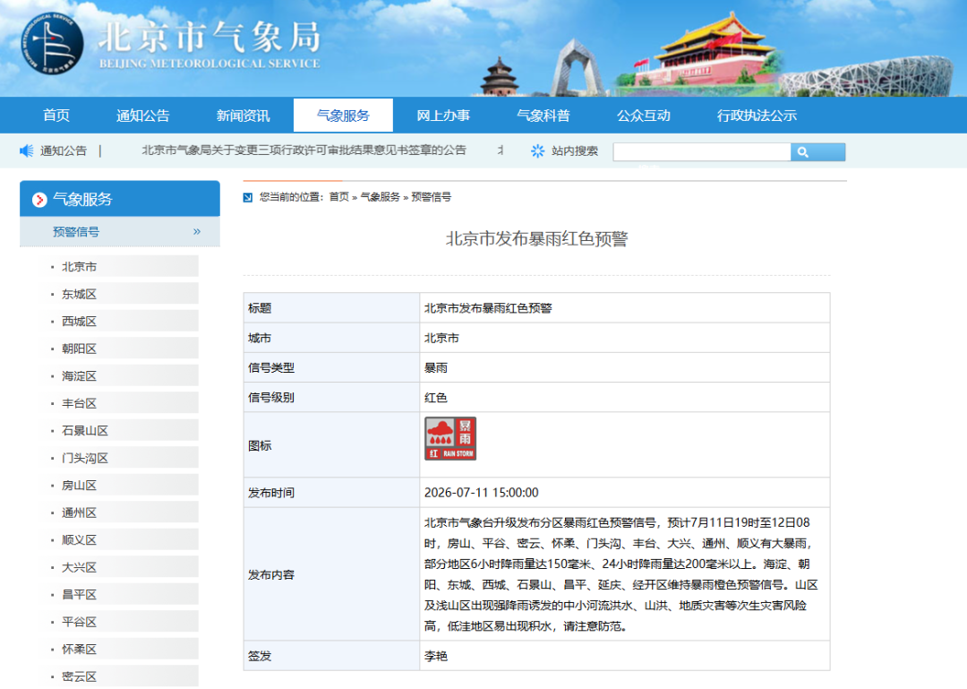This screenshot has height=689, width=967.
Task: Open the 新闻资讯 navigation tab
Action: (243, 116)
